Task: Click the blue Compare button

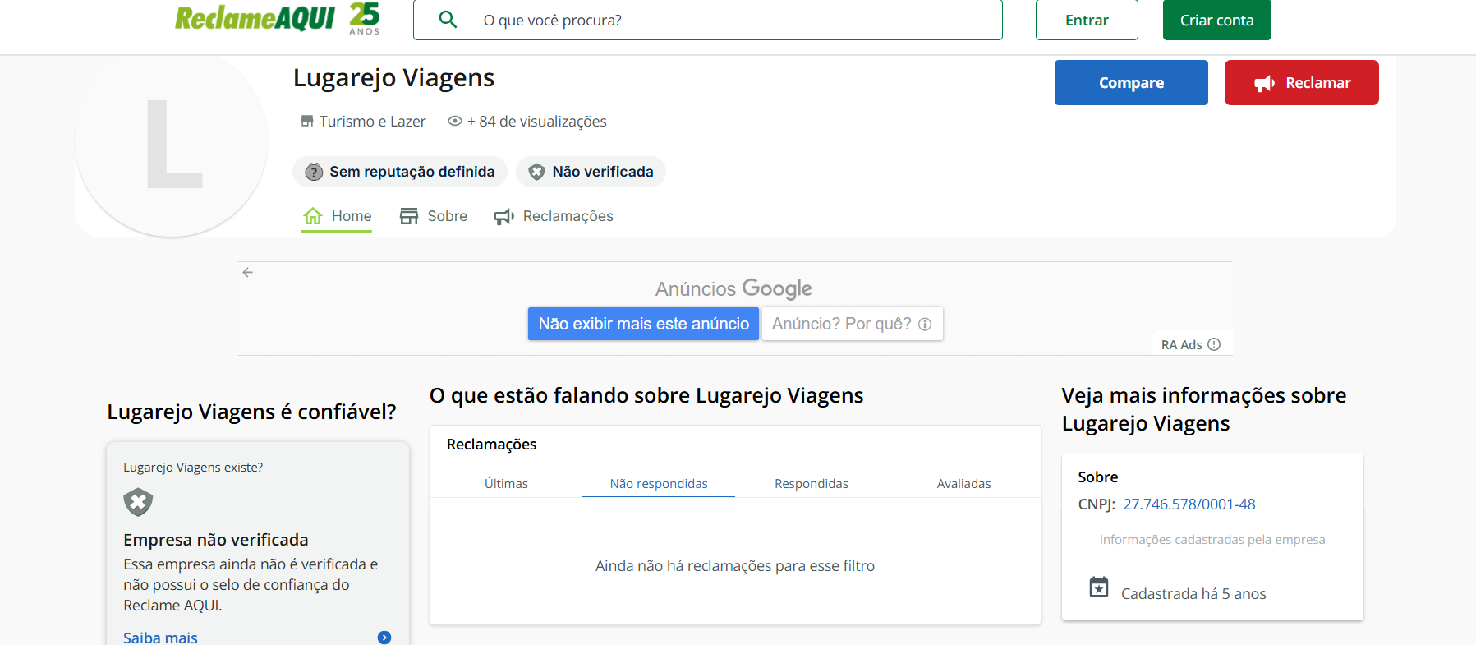Action: [x=1131, y=82]
